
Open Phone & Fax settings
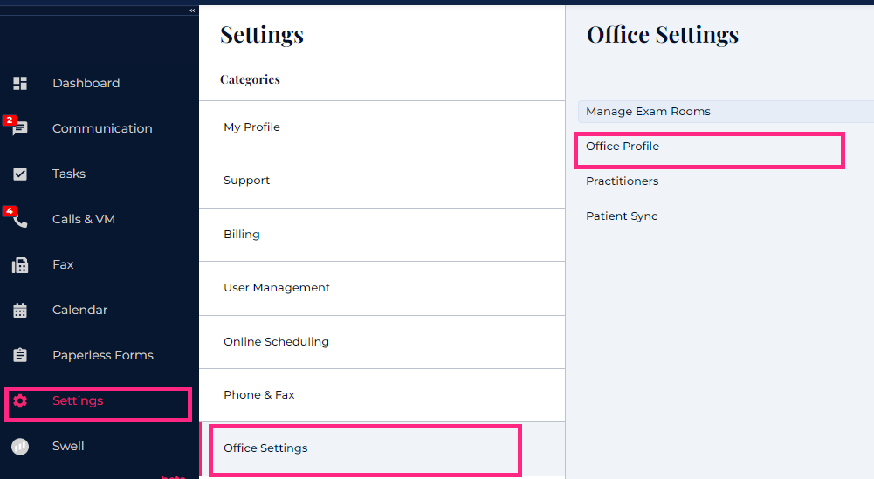pyautogui.click(x=259, y=395)
